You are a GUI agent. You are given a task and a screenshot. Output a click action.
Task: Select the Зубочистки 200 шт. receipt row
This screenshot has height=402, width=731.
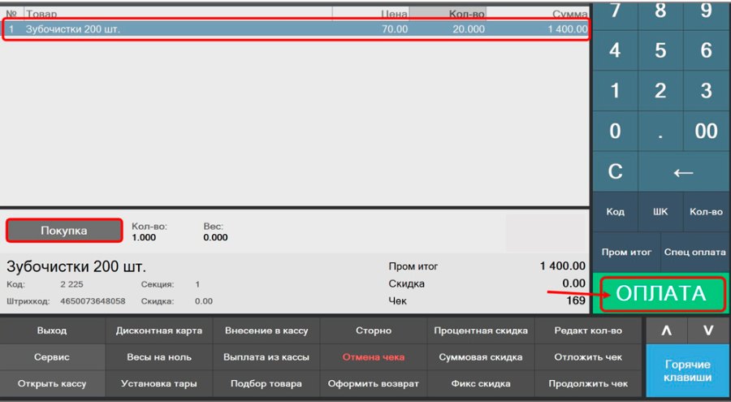[x=296, y=29]
